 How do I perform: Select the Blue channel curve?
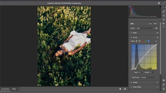click(x=149, y=41)
